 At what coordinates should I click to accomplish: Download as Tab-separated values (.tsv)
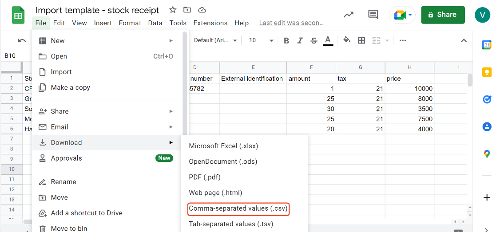[244, 224]
